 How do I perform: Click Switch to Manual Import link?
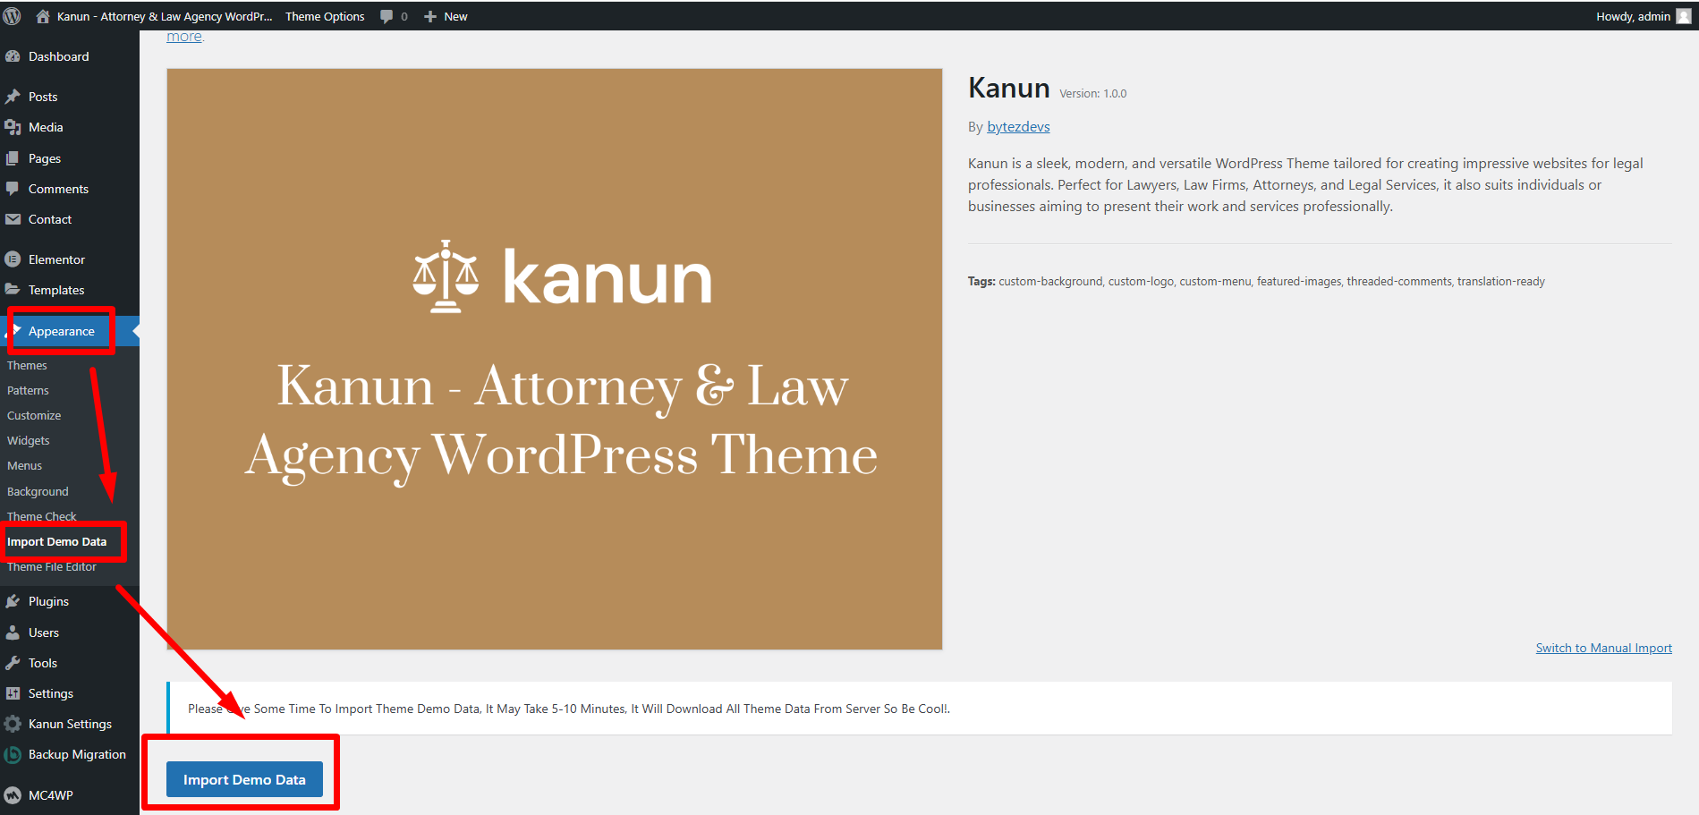tap(1603, 648)
